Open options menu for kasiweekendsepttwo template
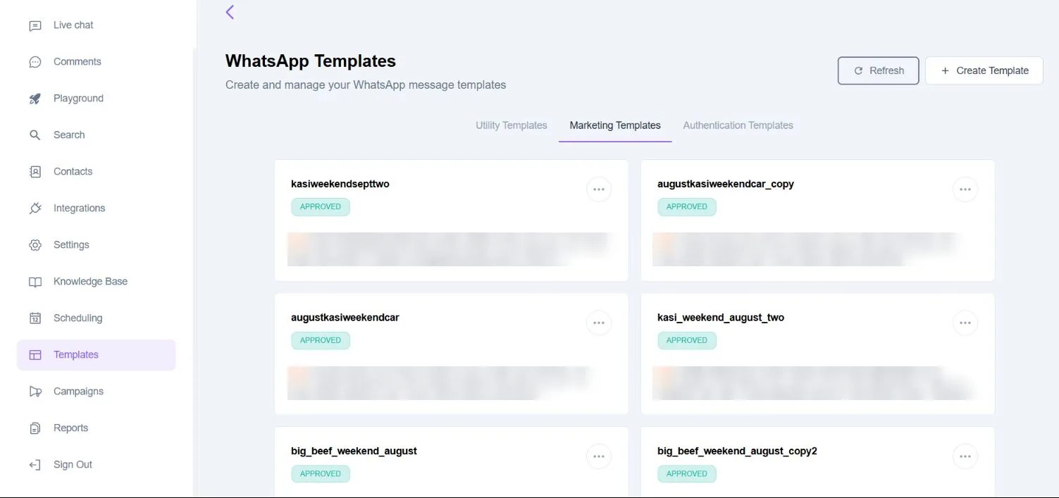This screenshot has height=498, width=1059. click(599, 189)
